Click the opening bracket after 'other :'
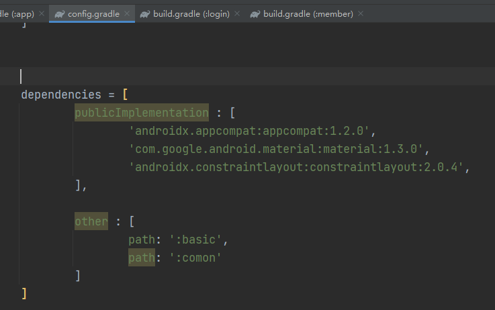 (x=132, y=221)
